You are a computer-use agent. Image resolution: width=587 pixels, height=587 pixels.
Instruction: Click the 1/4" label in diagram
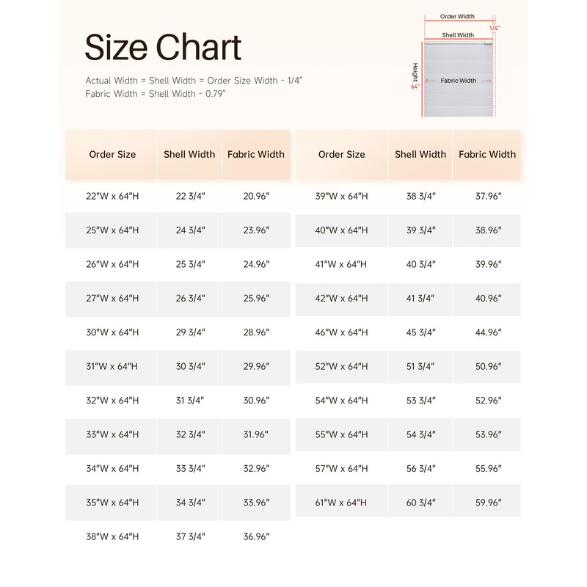coord(495,29)
